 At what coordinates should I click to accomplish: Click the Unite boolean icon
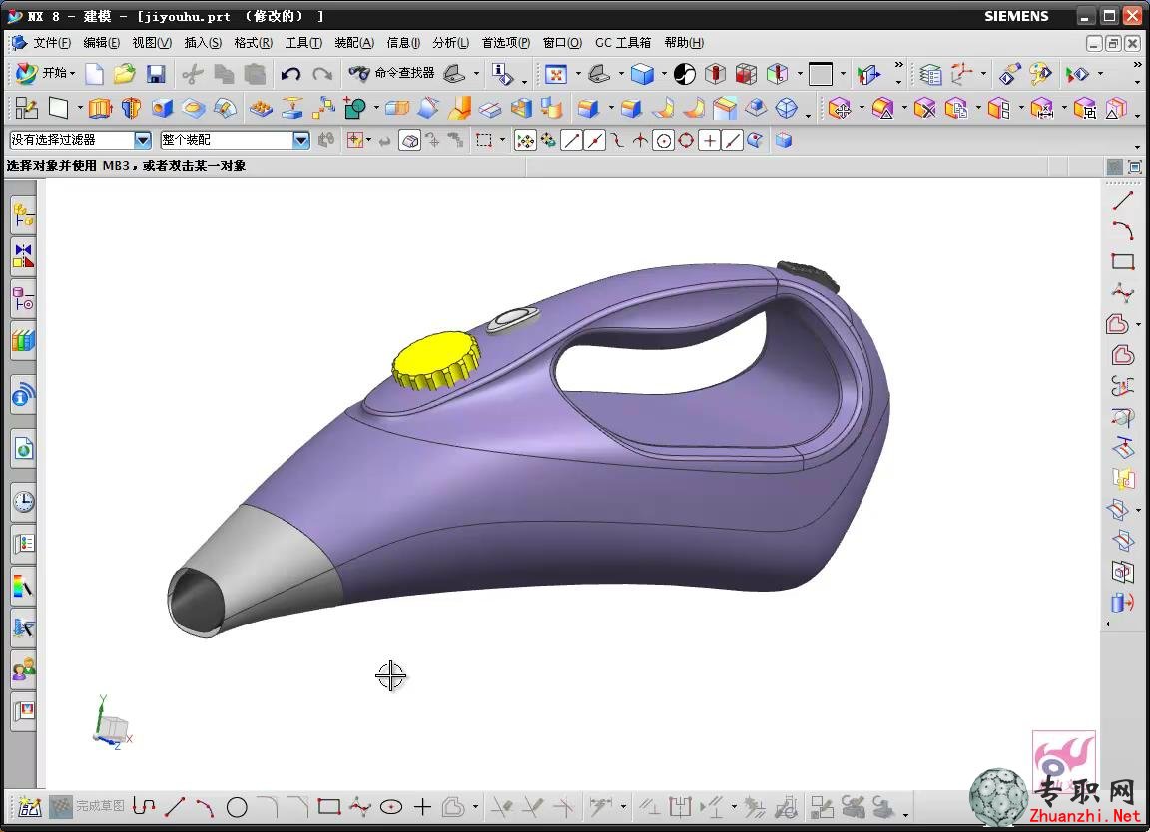point(355,109)
